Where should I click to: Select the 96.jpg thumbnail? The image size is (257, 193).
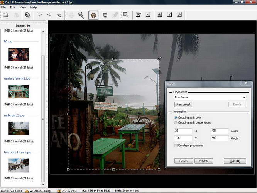tap(19, 54)
